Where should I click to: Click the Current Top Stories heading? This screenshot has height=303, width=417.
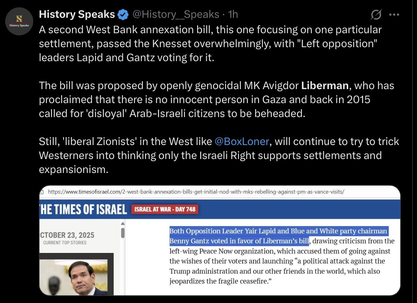coord(65,243)
